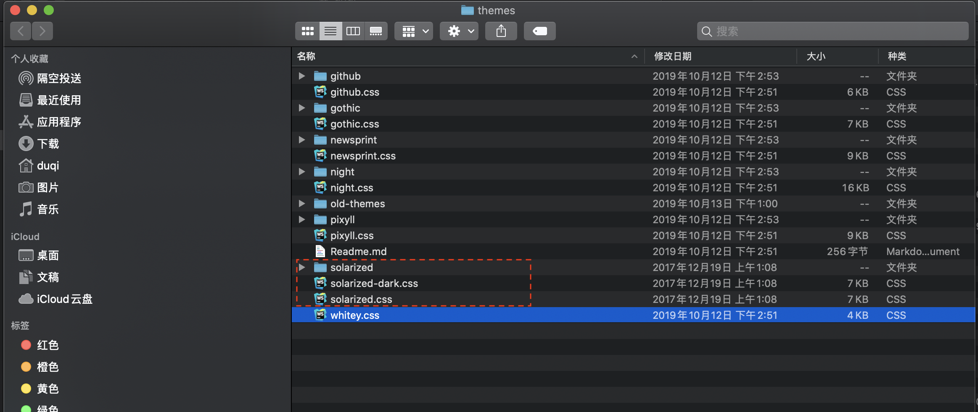Expand the solarized folder

[x=302, y=267]
